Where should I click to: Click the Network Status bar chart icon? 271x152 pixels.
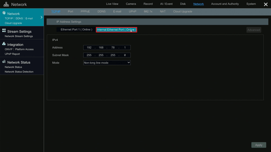pos(4,61)
